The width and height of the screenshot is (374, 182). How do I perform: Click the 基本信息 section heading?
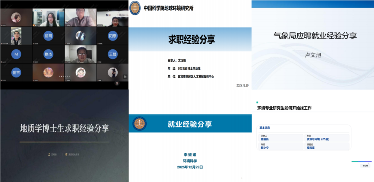click(x=267, y=128)
